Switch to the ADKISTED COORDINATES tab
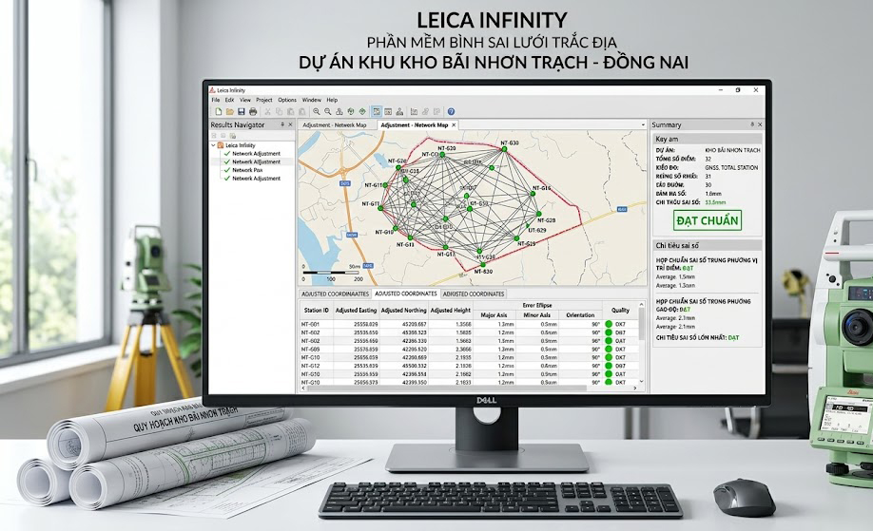This screenshot has width=873, height=531. [x=474, y=294]
